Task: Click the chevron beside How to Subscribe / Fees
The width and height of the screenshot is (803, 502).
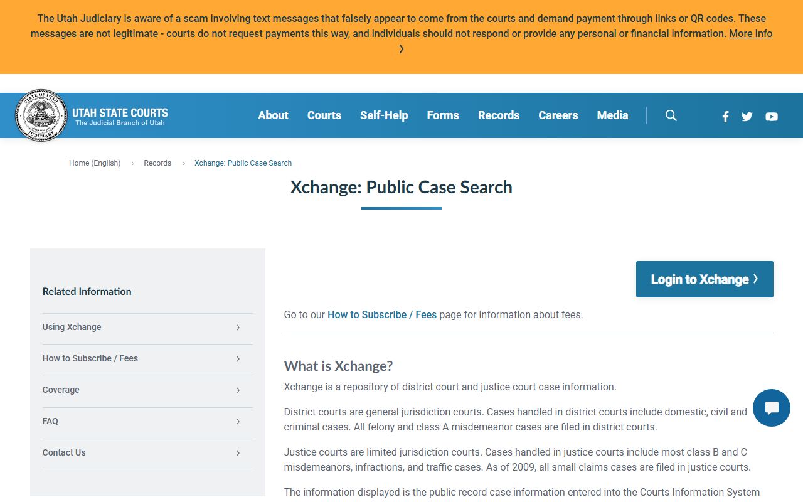Action: pyautogui.click(x=238, y=359)
